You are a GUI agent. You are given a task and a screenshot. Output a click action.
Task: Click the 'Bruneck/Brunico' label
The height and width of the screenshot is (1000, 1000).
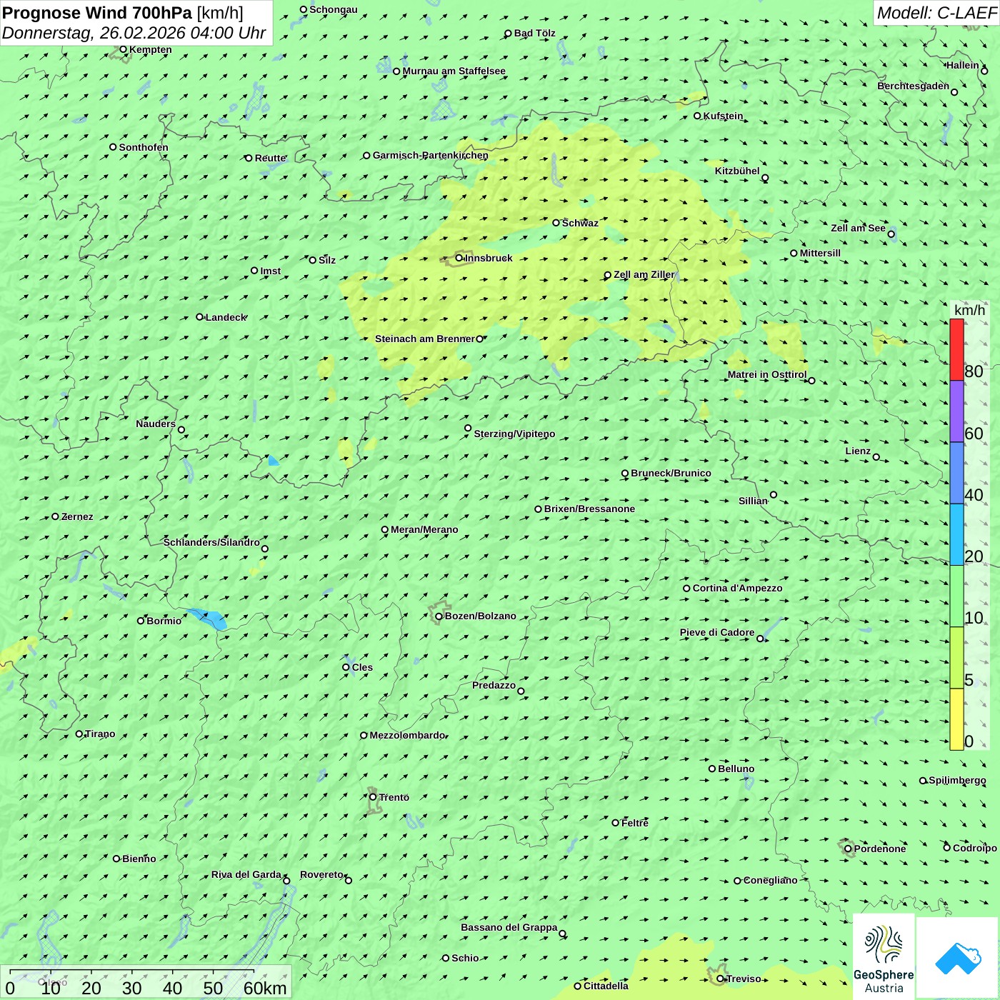pyautogui.click(x=671, y=473)
